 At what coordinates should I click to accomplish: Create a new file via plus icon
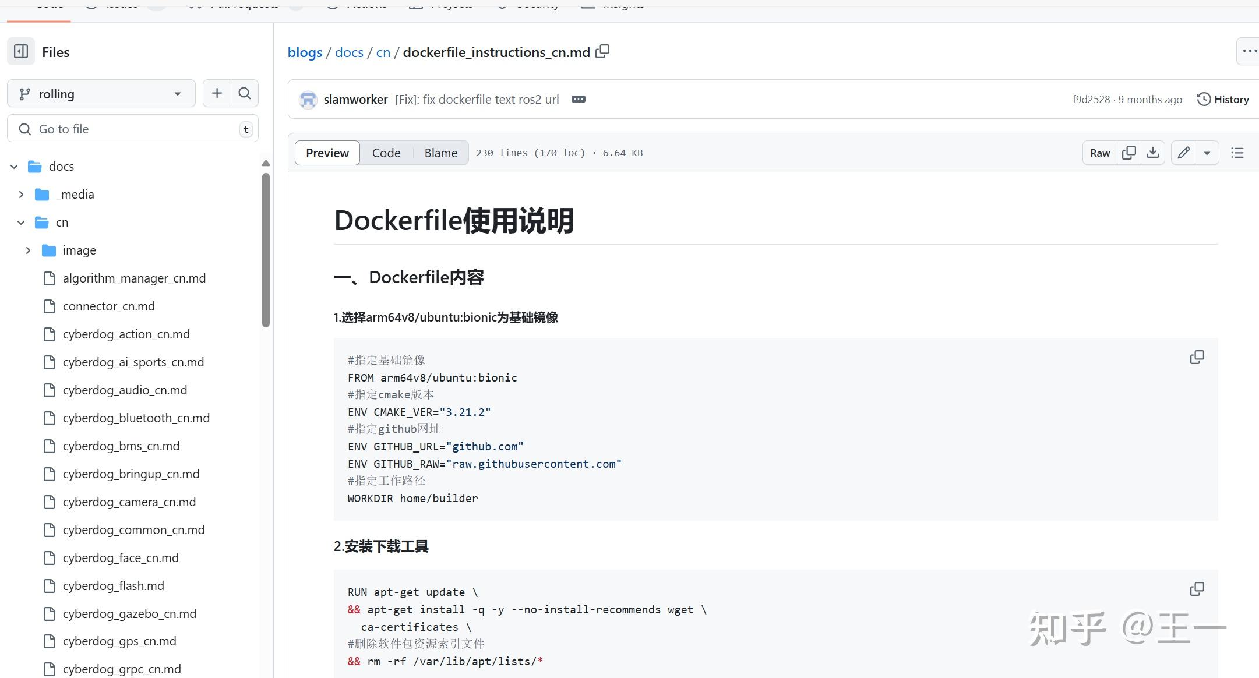[x=216, y=93]
